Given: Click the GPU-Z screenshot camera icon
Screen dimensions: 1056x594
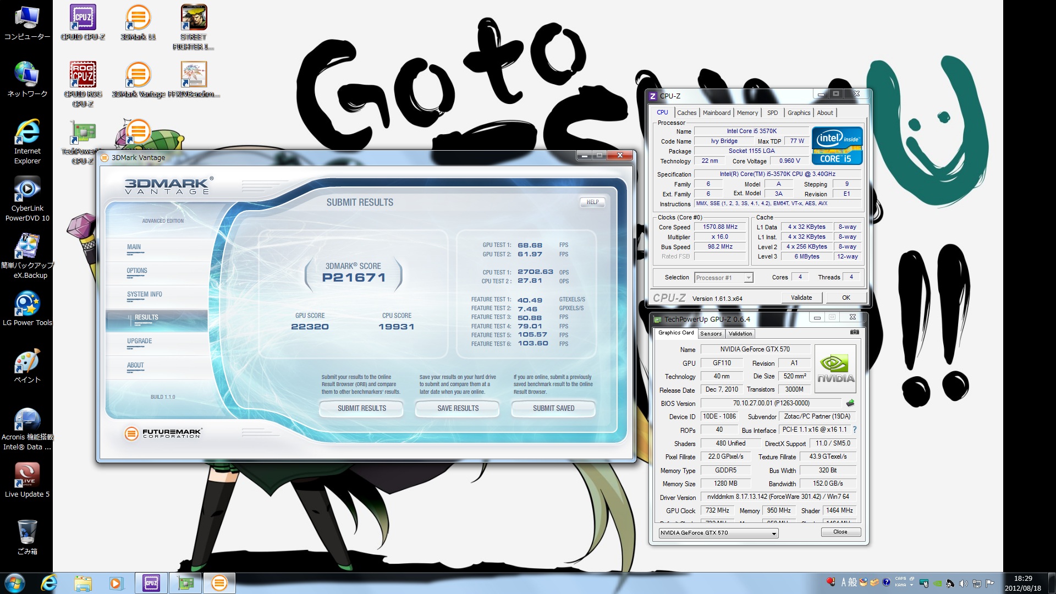Looking at the screenshot, I should coord(854,332).
